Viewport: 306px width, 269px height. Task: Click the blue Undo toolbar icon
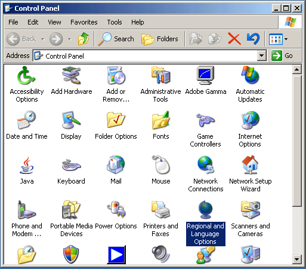click(x=253, y=38)
